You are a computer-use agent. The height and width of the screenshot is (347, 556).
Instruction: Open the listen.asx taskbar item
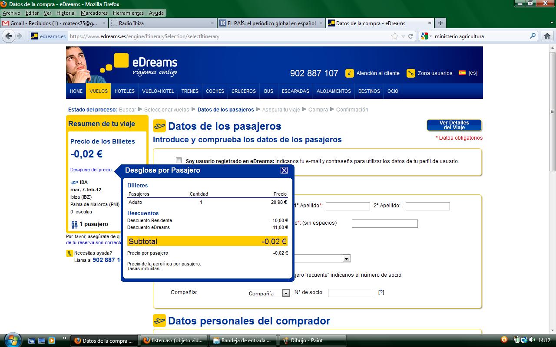174,340
